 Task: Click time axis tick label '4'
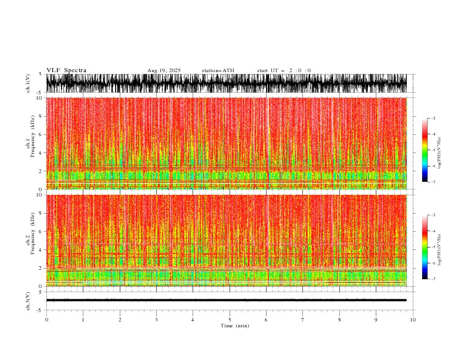point(193,320)
